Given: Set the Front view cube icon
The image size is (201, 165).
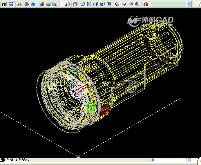Looking at the screenshot, I should coord(102,4).
